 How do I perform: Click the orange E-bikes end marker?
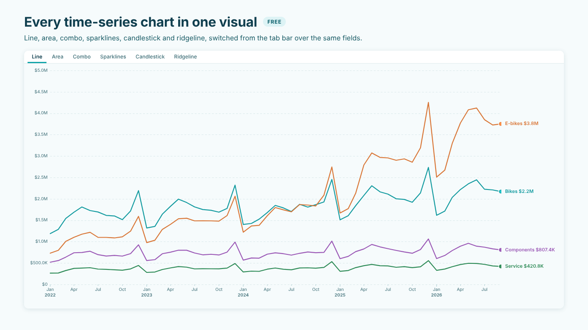click(500, 124)
